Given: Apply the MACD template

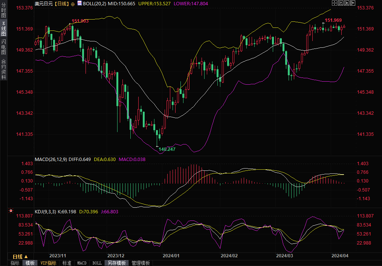Looking at the screenshot, I should click(x=82, y=263).
